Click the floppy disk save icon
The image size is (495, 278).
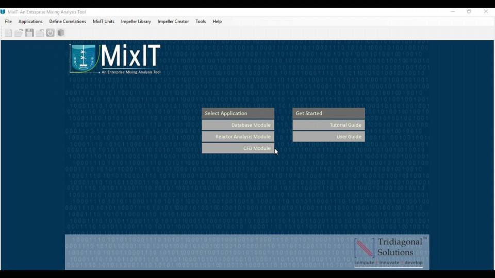(x=29, y=33)
